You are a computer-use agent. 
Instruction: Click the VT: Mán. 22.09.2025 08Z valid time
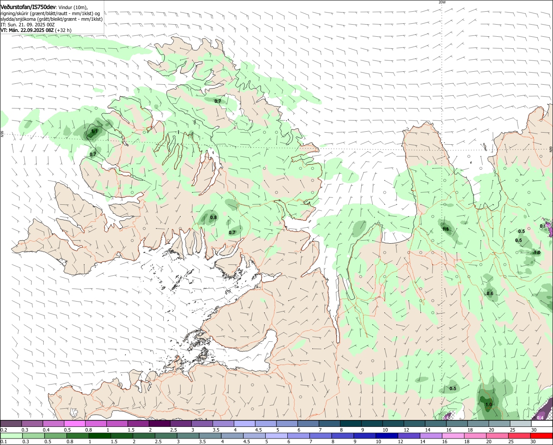[27, 30]
